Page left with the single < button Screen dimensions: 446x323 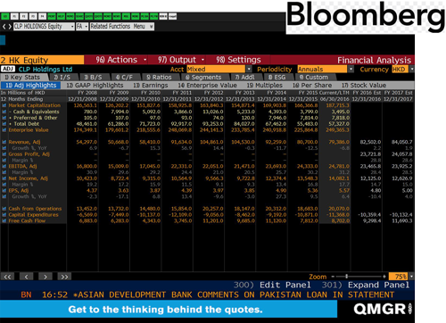point(26,277)
